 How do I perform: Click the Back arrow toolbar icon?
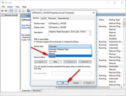tap(2, 11)
